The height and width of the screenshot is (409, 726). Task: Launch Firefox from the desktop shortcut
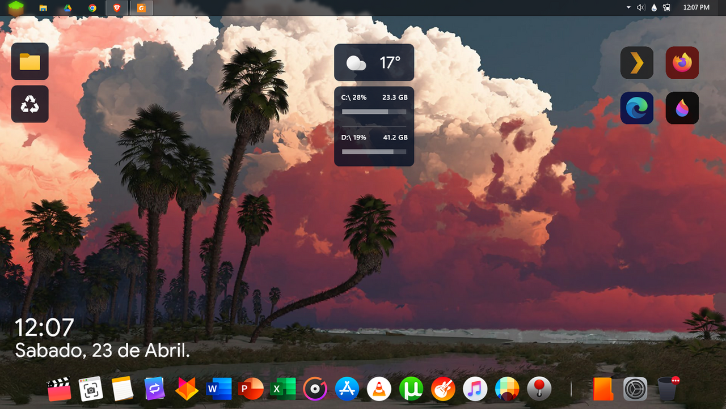point(682,62)
